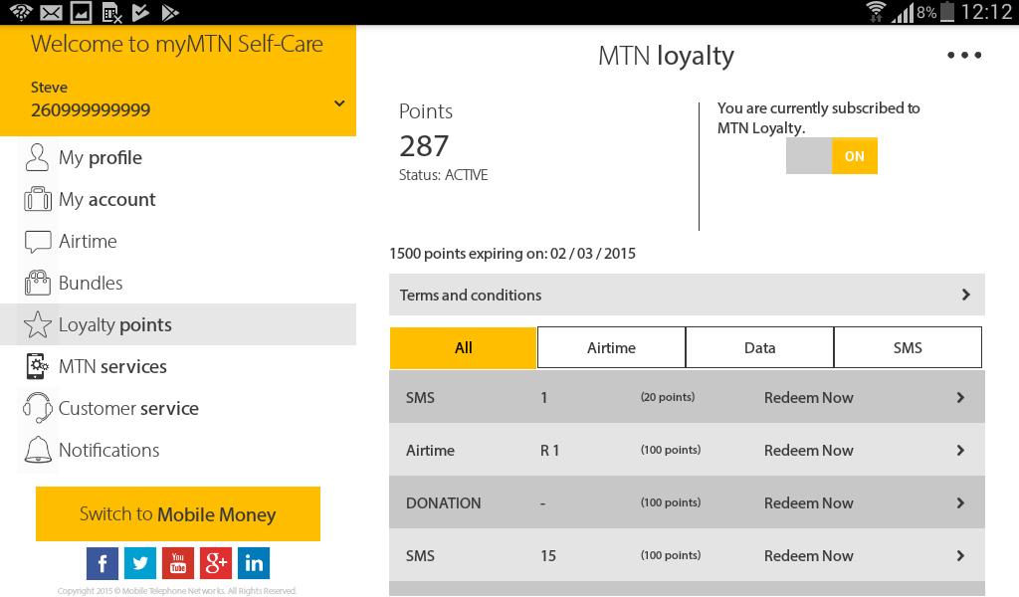
Task: Open MTN's Facebook page icon
Action: [102, 562]
